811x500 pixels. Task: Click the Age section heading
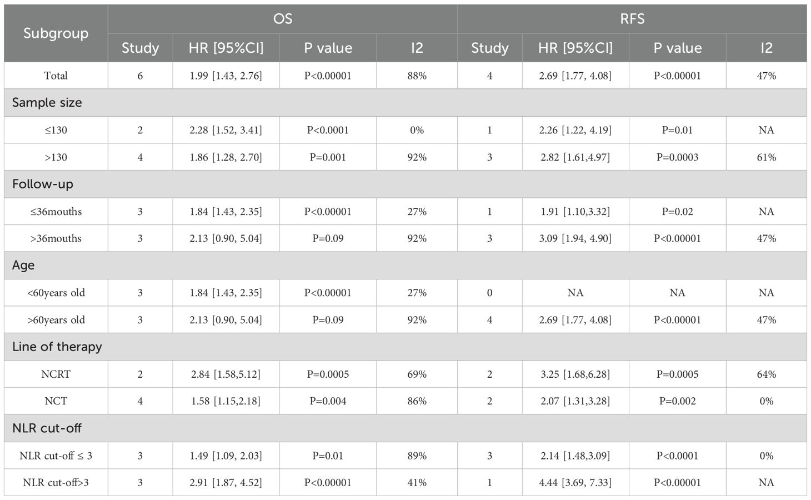(x=23, y=265)
